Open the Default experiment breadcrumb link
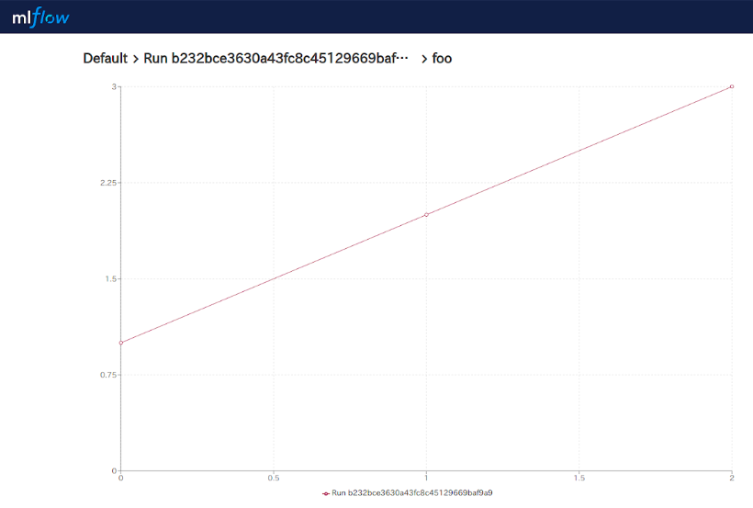Image resolution: width=753 pixels, height=508 pixels. (106, 58)
